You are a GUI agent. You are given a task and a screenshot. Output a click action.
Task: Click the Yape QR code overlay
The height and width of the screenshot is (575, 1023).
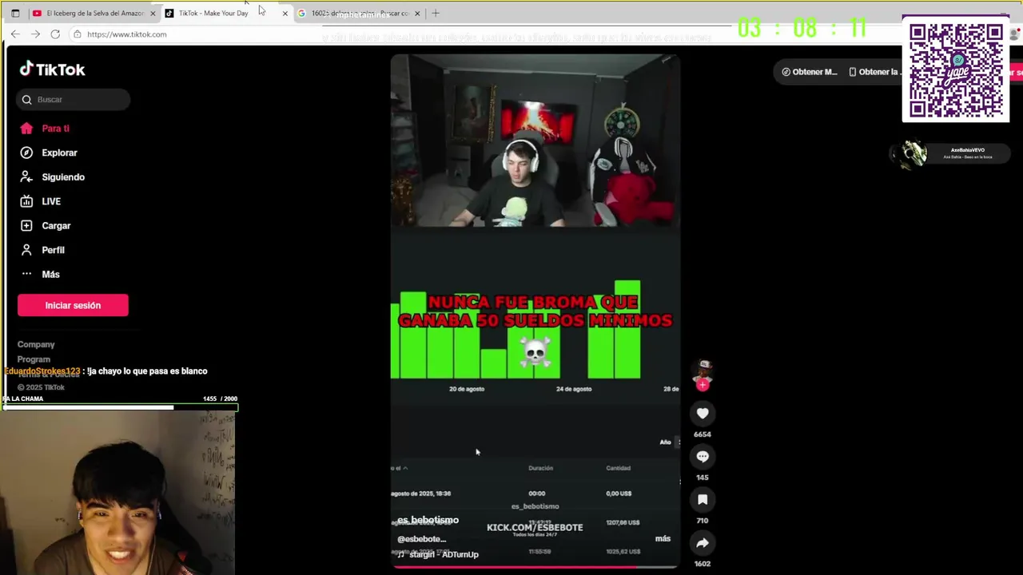tap(956, 70)
